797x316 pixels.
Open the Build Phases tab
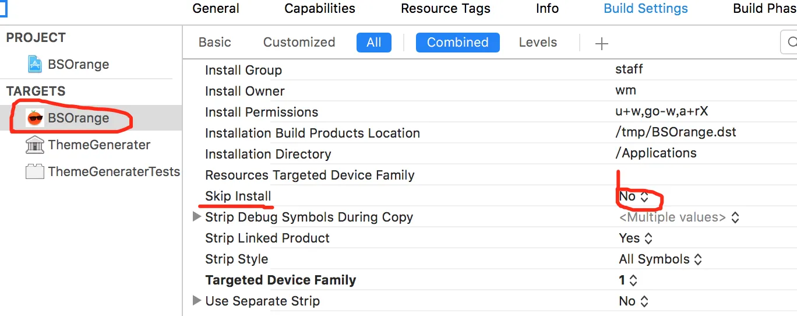pos(764,9)
